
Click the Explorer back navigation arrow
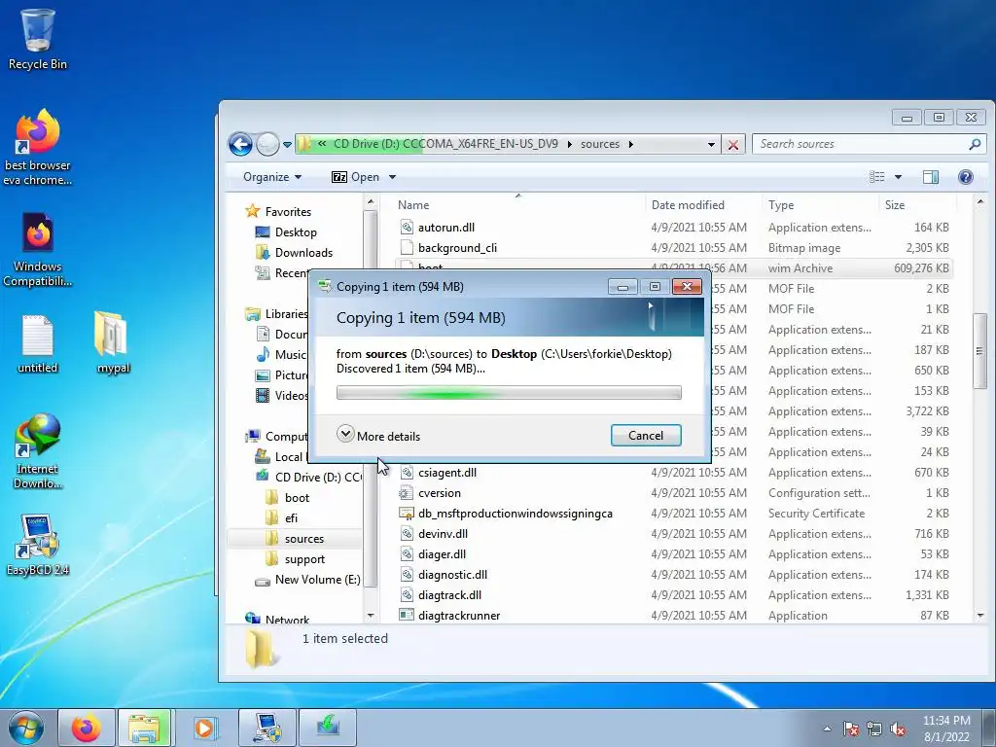click(240, 144)
